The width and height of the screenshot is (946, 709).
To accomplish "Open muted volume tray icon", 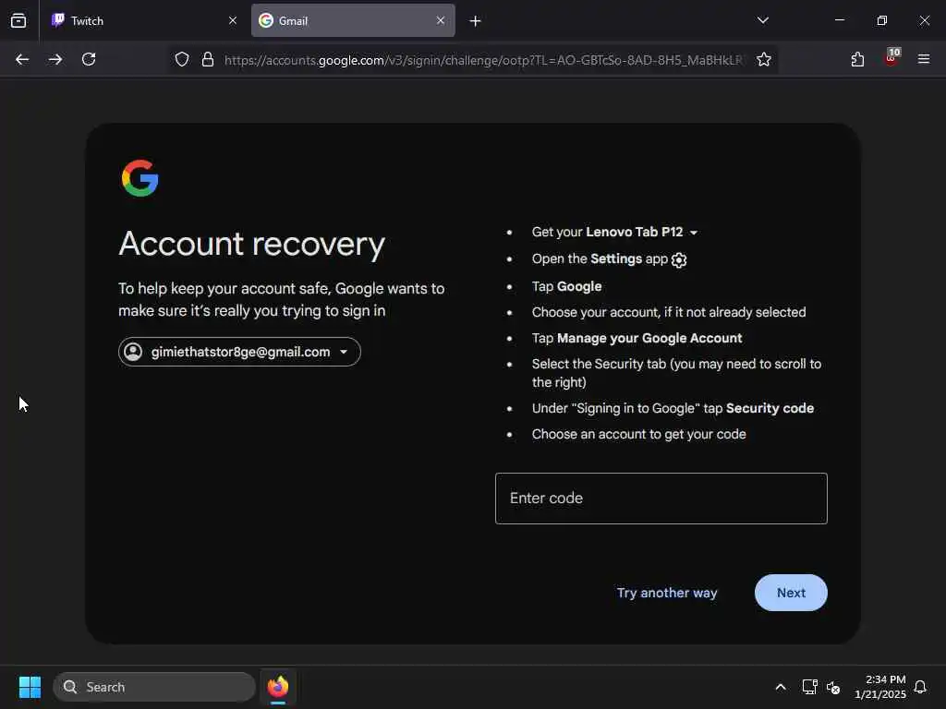I will point(833,687).
